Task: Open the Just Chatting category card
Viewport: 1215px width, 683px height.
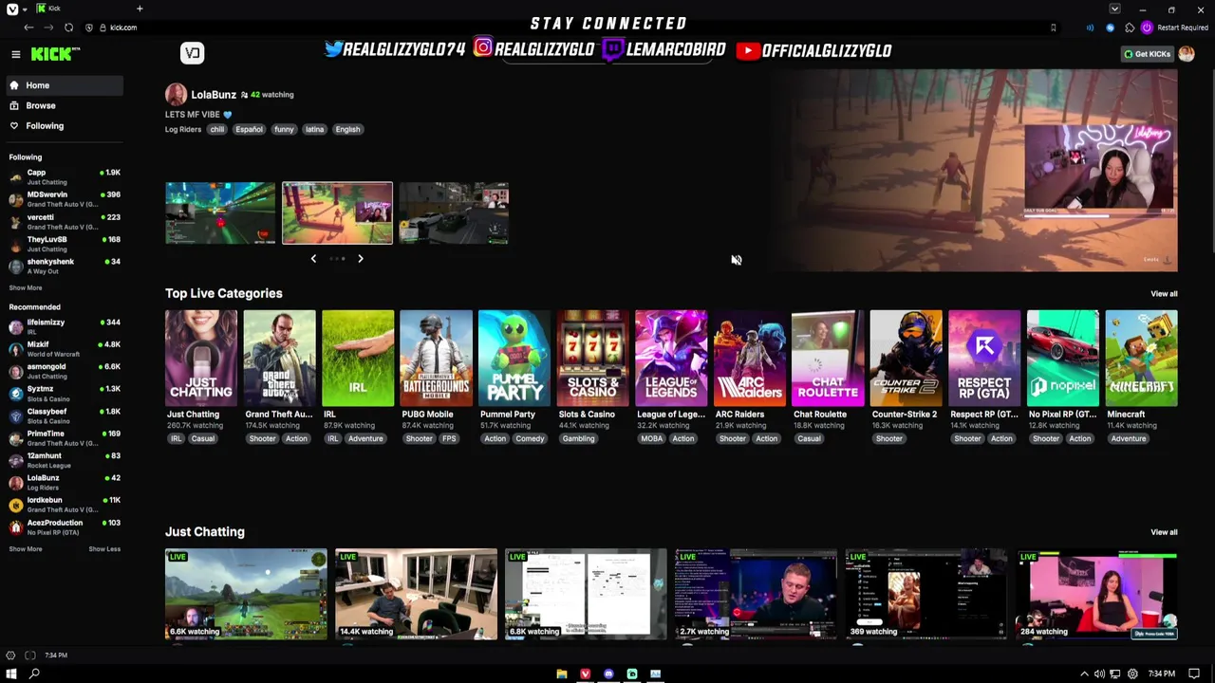Action: click(201, 359)
